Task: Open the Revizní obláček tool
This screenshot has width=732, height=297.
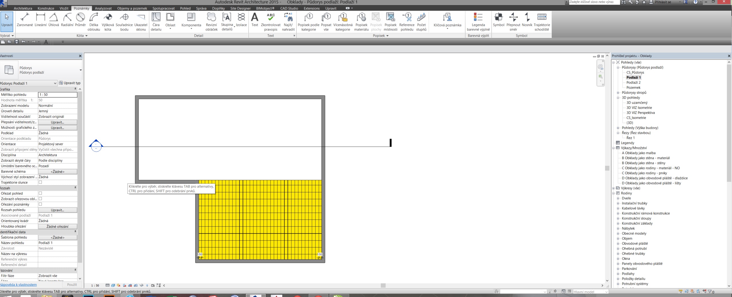Action: (x=211, y=21)
